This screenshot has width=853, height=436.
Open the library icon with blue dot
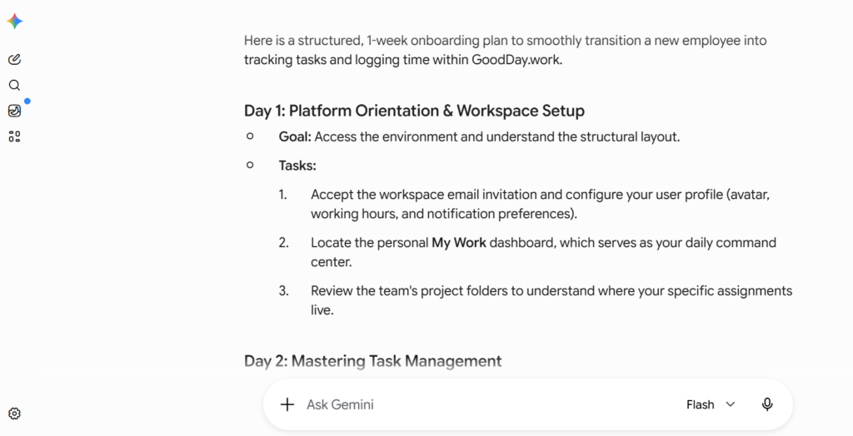[x=15, y=111]
